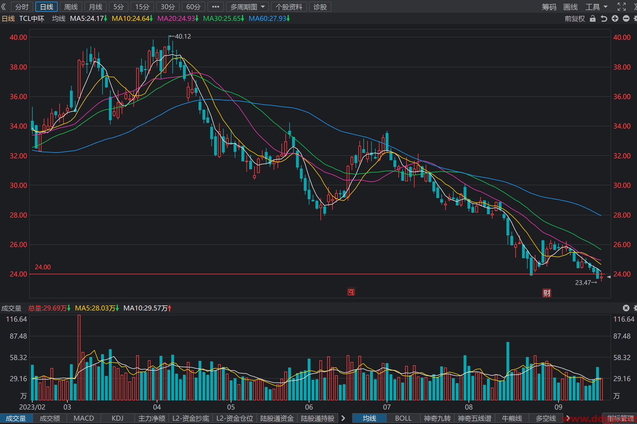Select the KDJ indicator tab
This screenshot has width=637, height=424.
(x=117, y=418)
